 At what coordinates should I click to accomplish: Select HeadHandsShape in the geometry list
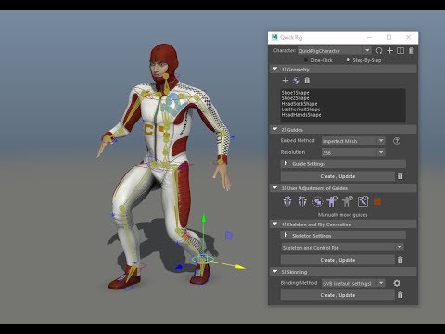(x=301, y=115)
